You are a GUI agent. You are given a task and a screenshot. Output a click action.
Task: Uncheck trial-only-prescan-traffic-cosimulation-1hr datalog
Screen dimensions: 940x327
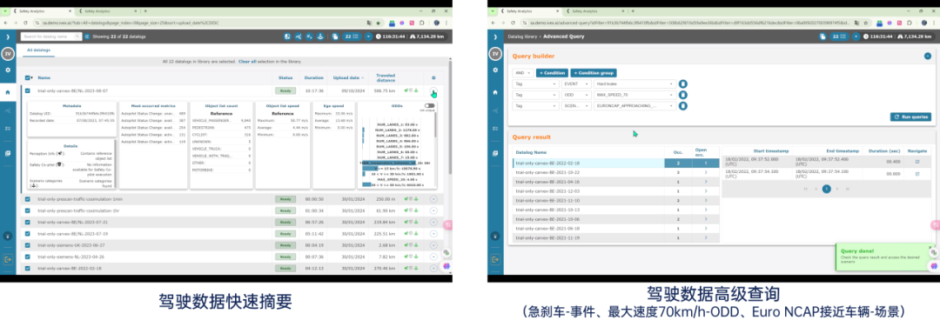point(28,210)
